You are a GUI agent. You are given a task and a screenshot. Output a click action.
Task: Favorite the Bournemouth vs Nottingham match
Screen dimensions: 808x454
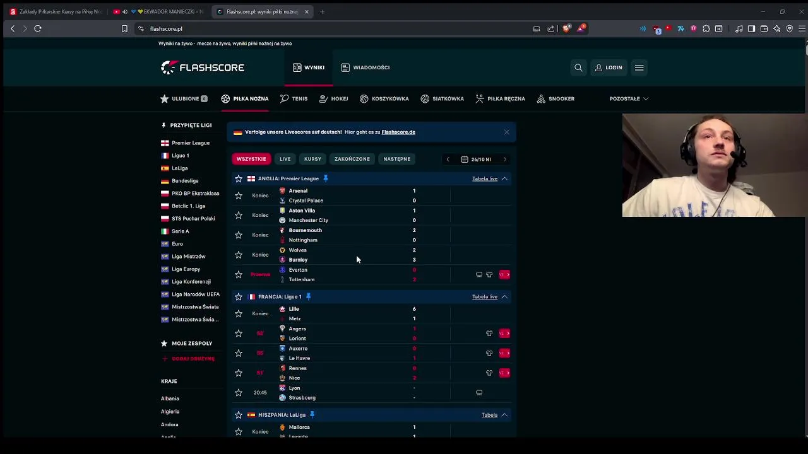(239, 235)
